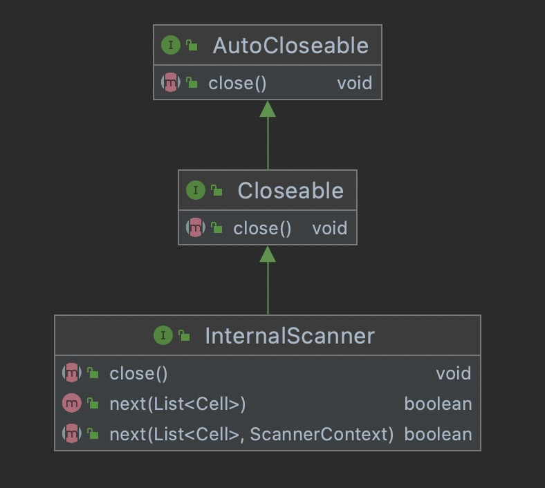The image size is (545, 488).
Task: Select the AutoCloseable node title
Action: (290, 46)
